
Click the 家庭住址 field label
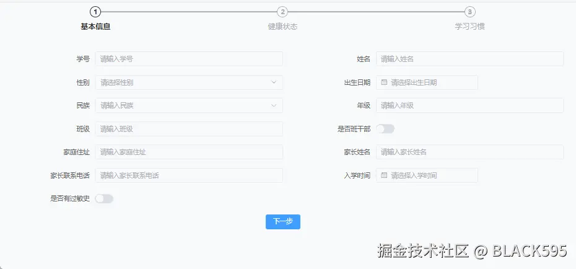76,152
